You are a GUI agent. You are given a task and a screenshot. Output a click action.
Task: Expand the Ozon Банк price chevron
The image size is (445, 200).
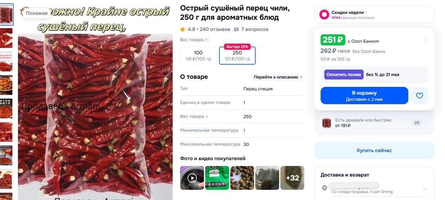(x=426, y=40)
